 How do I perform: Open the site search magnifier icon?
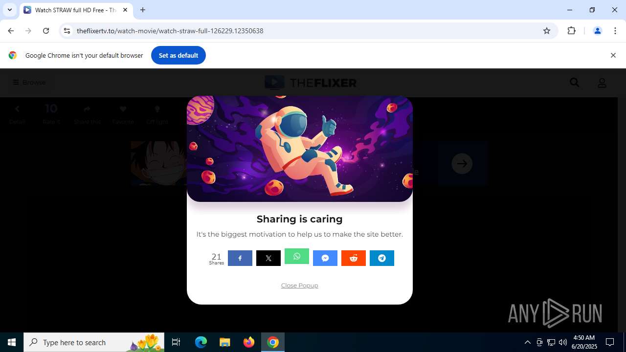pyautogui.click(x=575, y=83)
